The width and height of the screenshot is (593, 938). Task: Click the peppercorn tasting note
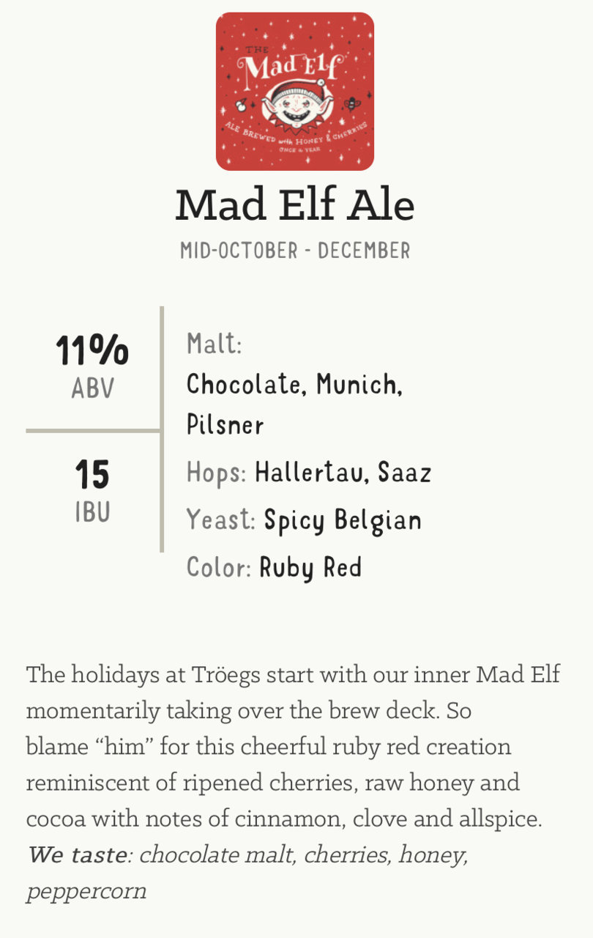pyautogui.click(x=86, y=892)
